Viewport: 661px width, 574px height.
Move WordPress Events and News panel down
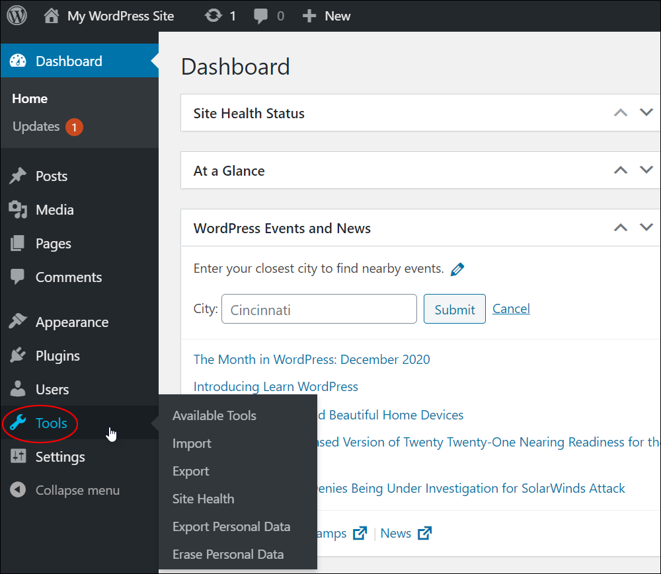click(x=646, y=227)
